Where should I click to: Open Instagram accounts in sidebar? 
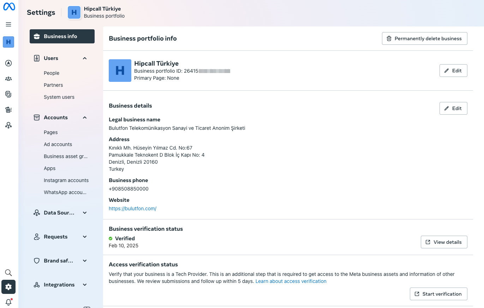[66, 180]
